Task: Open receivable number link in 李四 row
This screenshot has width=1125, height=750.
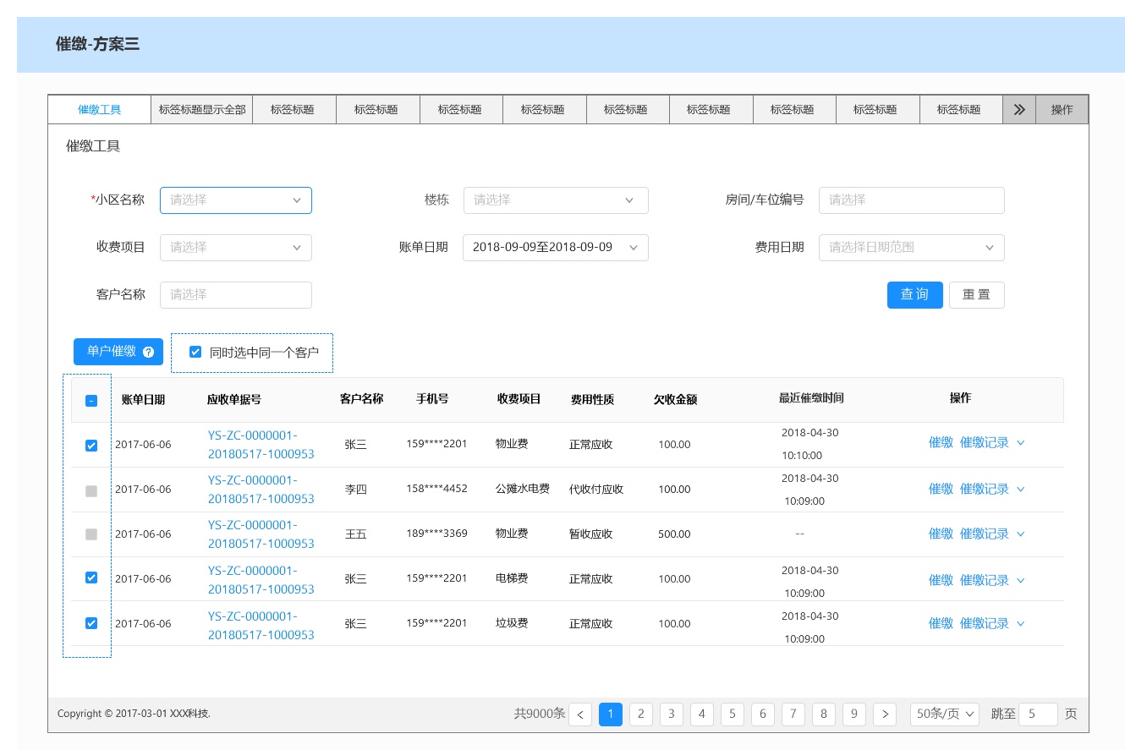Action: point(261,490)
